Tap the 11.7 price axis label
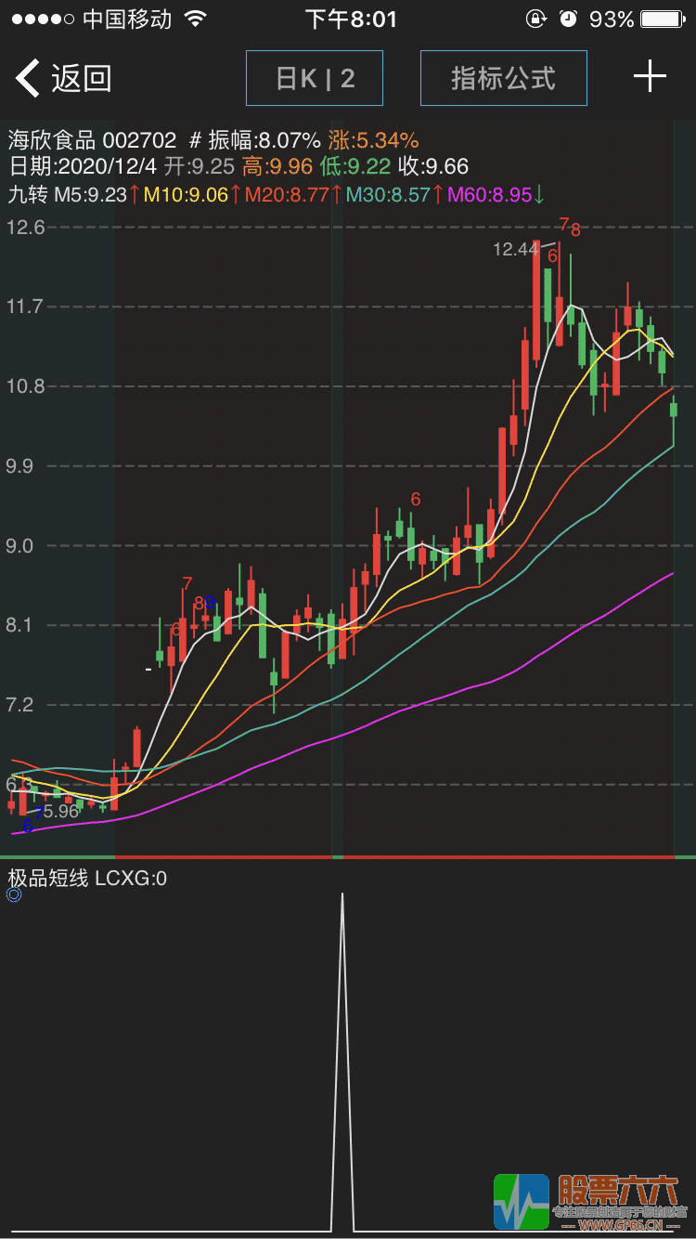Image resolution: width=696 pixels, height=1239 pixels. [26, 306]
